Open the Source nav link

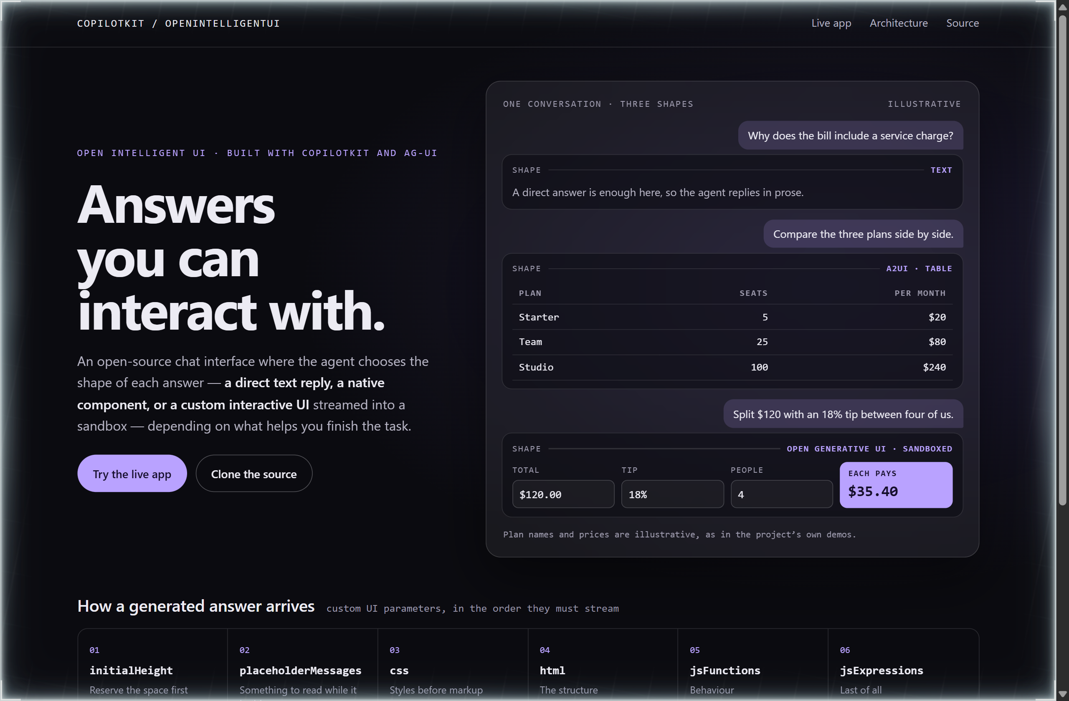(962, 23)
